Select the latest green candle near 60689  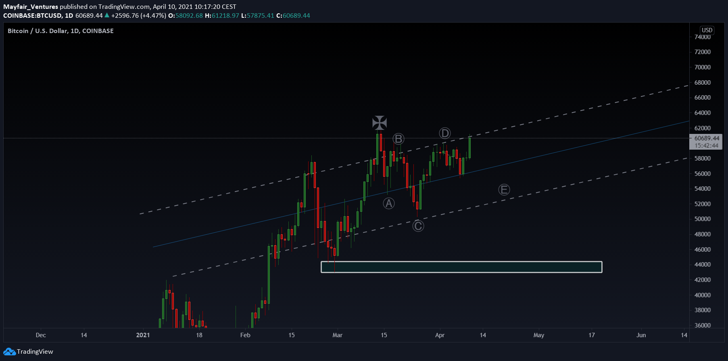(x=470, y=147)
